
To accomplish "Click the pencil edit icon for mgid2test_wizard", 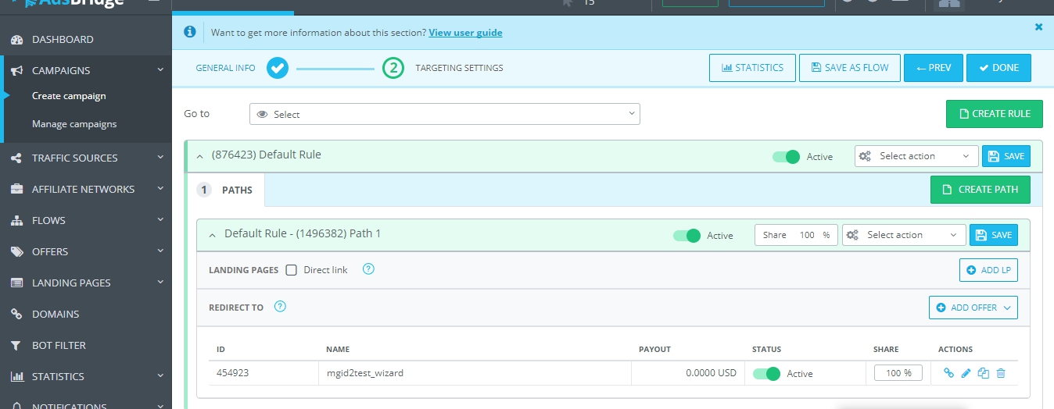I will [966, 374].
